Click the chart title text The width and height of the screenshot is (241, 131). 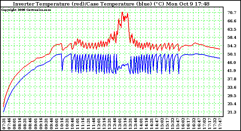point(111,4)
